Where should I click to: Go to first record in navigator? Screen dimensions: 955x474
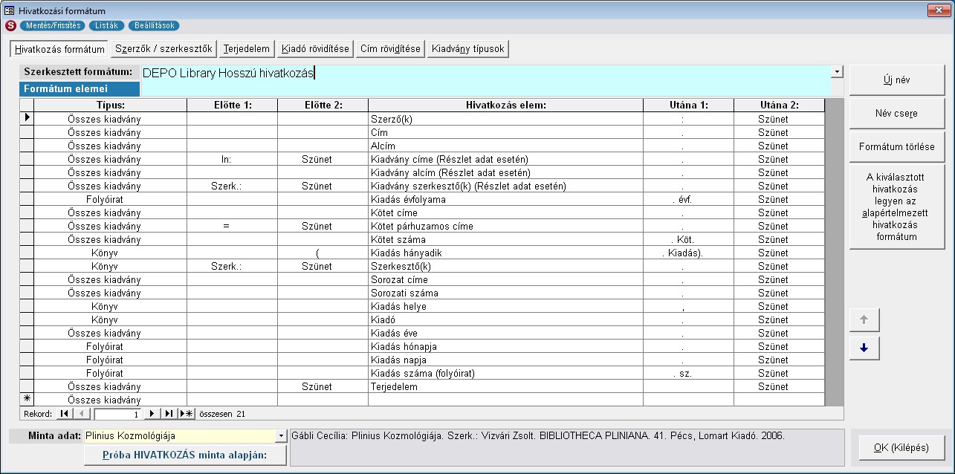tap(64, 414)
